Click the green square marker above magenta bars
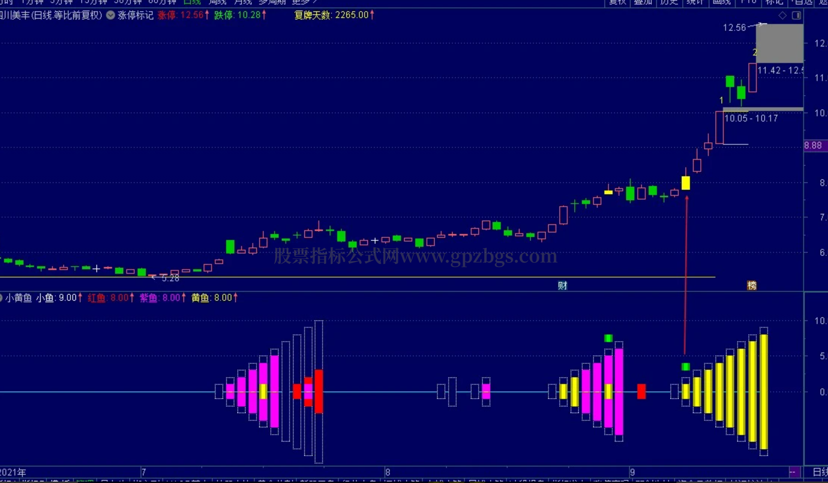This screenshot has height=483, width=828. tap(608, 338)
